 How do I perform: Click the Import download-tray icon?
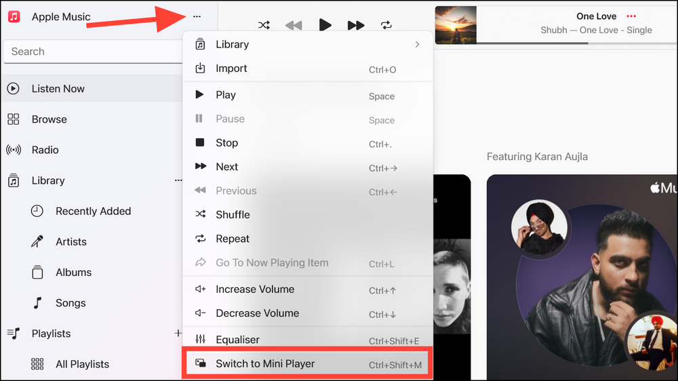[x=200, y=68]
